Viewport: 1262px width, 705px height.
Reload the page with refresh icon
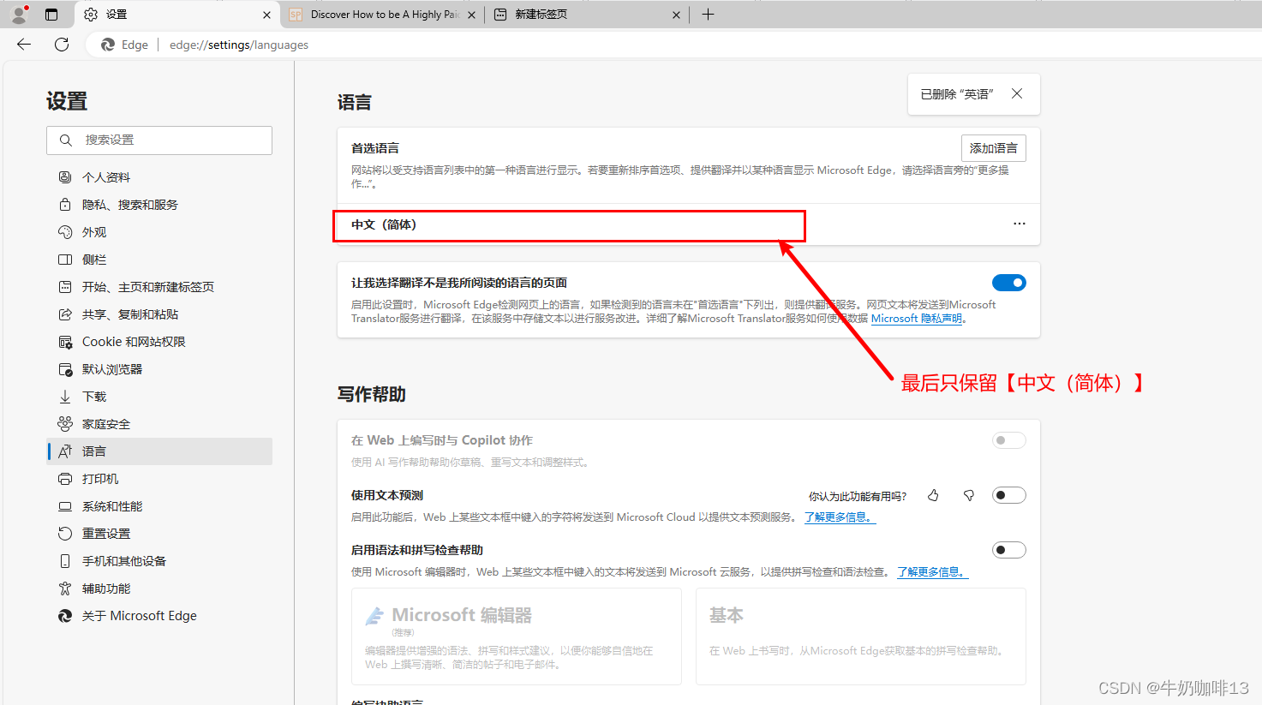[62, 45]
